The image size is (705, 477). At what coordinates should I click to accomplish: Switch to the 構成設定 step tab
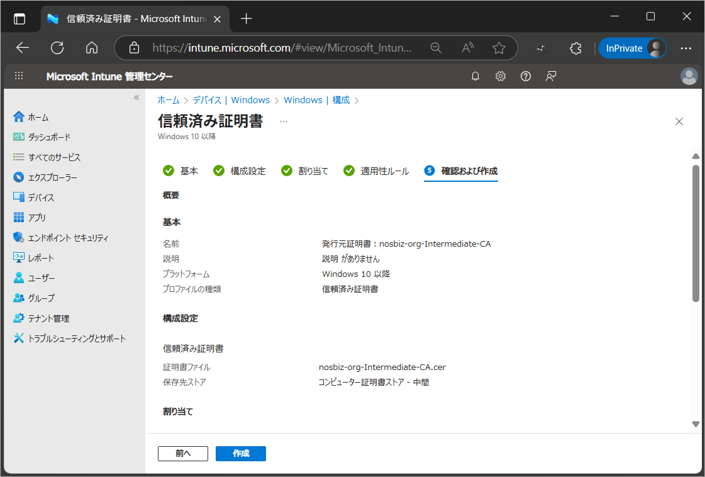pos(240,171)
